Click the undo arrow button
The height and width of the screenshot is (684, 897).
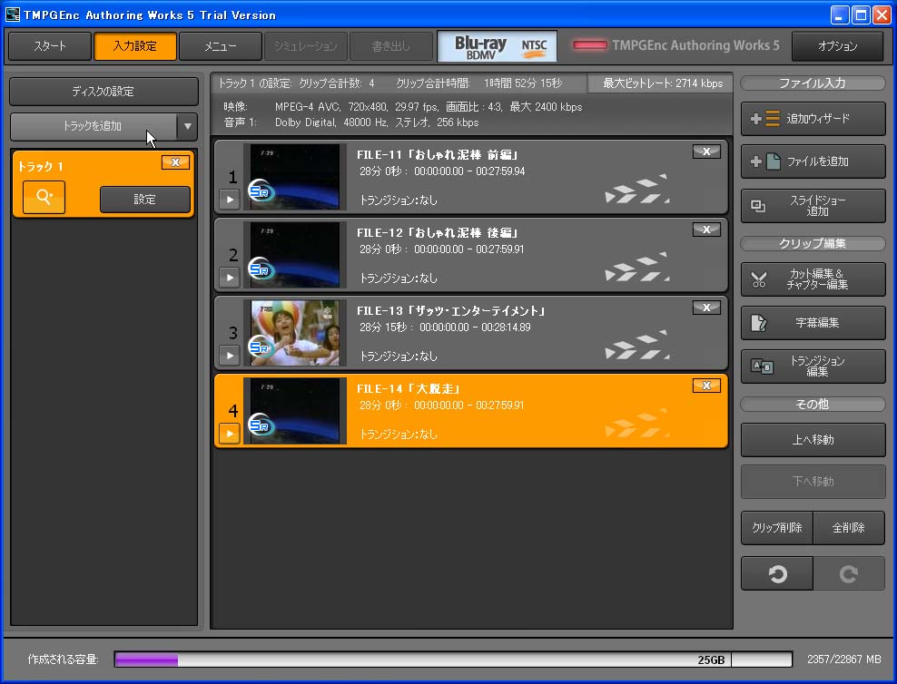coord(777,574)
